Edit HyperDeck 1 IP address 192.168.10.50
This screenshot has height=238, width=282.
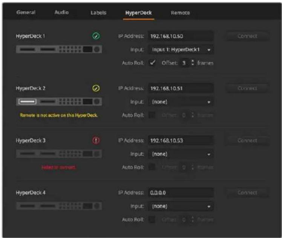[181, 36]
